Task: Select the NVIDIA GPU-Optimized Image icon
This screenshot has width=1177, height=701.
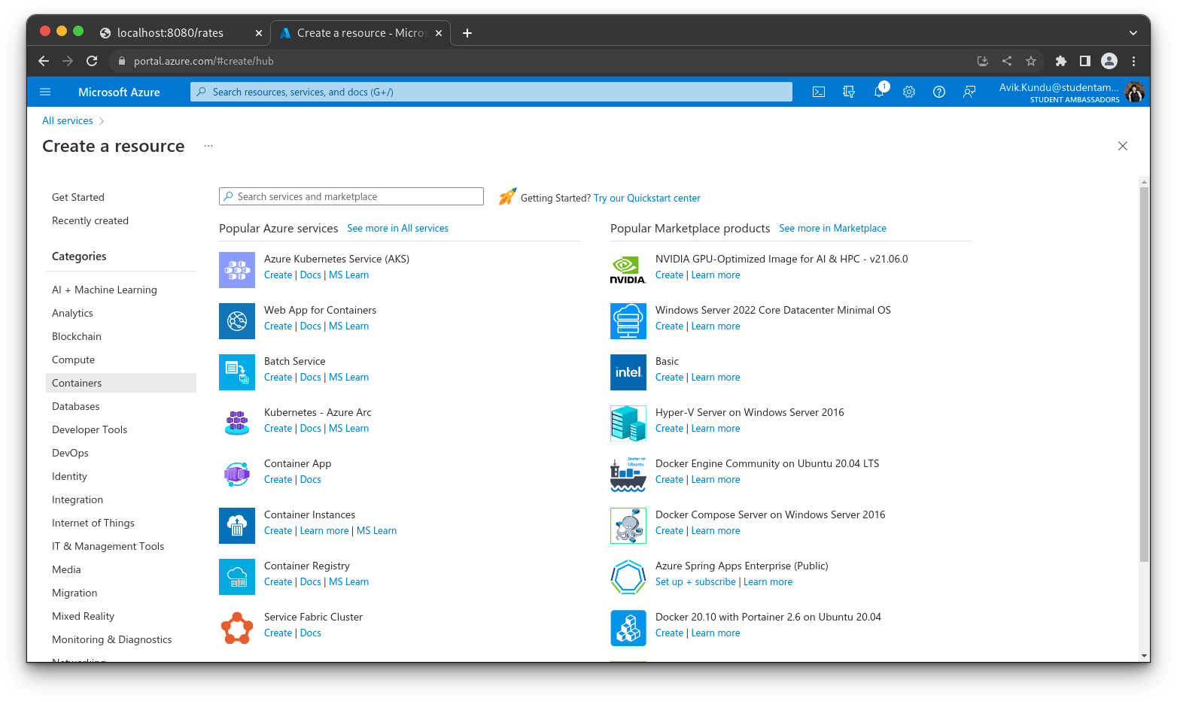Action: [628, 270]
